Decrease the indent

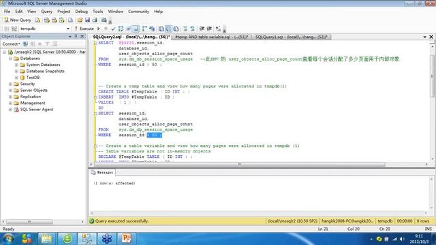202,29
